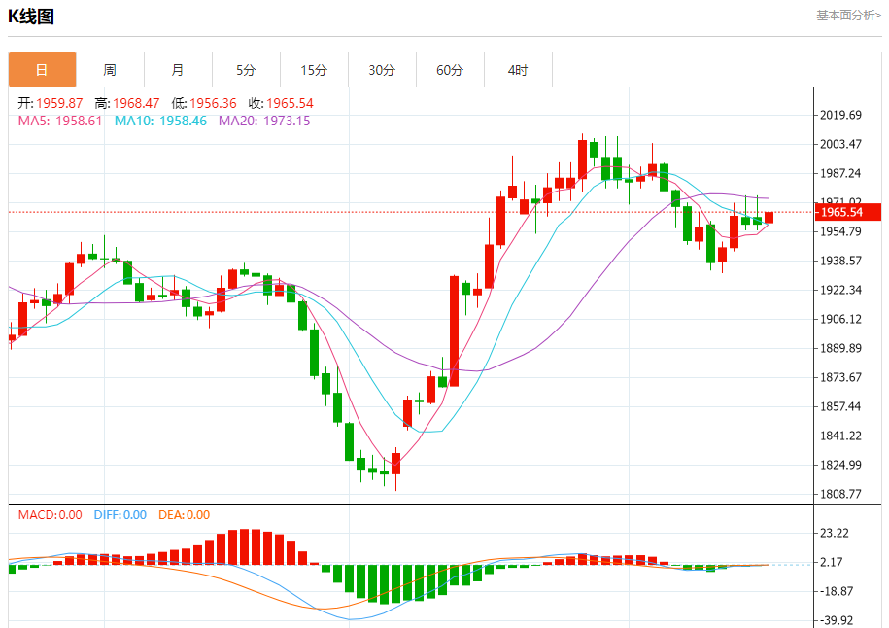Click the 2003.47 price axis label
The height and width of the screenshot is (628, 889).
click(x=840, y=144)
